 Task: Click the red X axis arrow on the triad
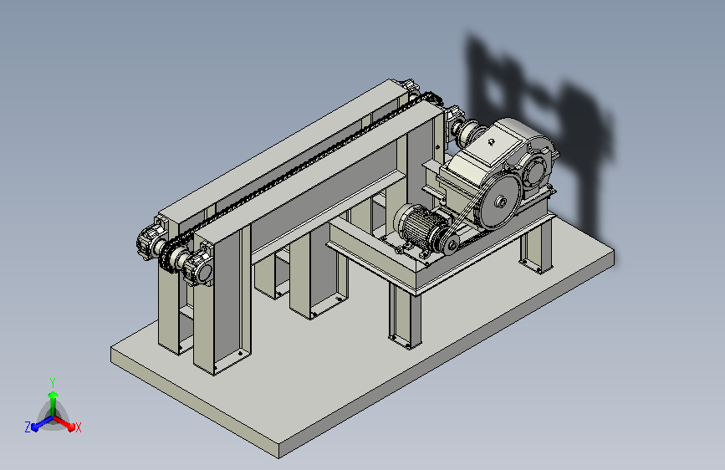click(64, 423)
